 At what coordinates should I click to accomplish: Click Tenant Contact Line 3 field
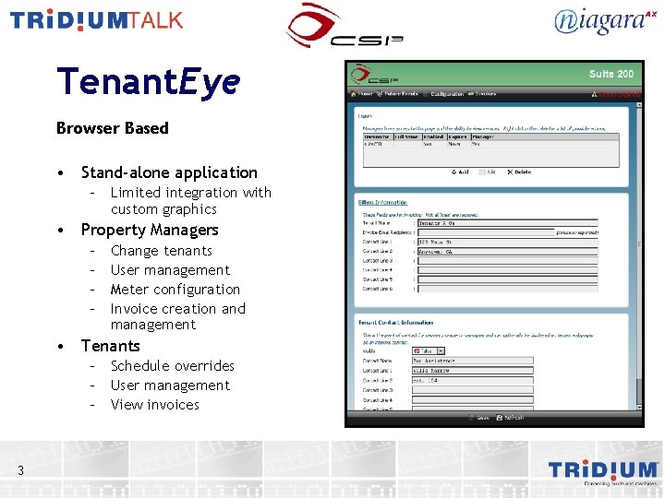tap(473, 390)
